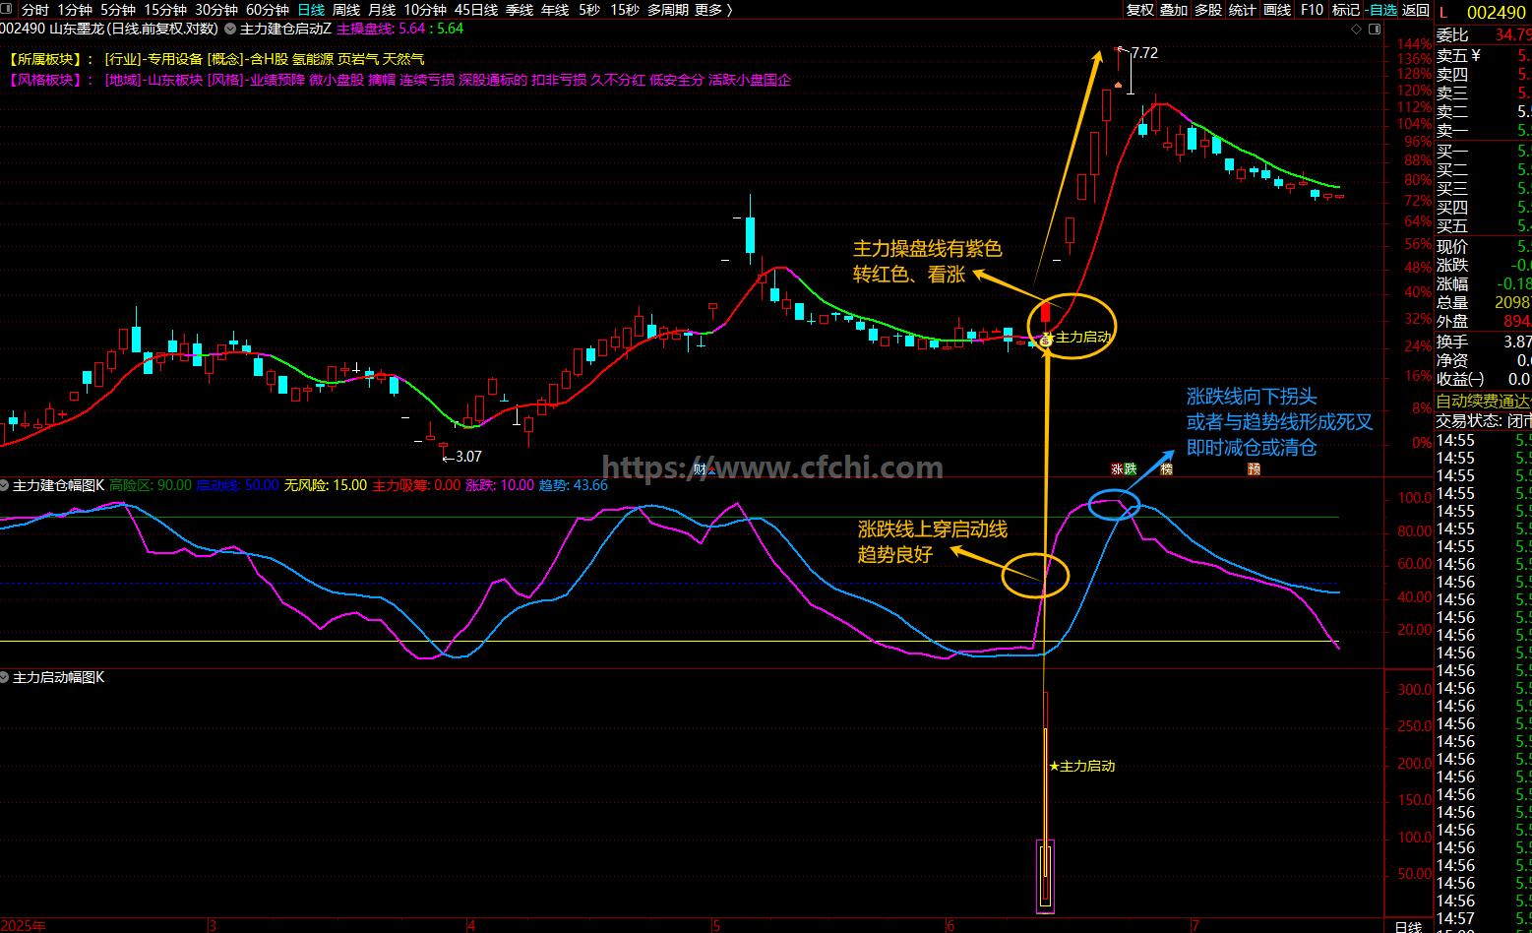The image size is (1532, 933).
Task: Switch to 30分钟 period
Action: coord(216,10)
